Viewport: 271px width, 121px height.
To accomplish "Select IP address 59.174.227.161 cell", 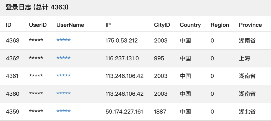I will click(x=124, y=112).
